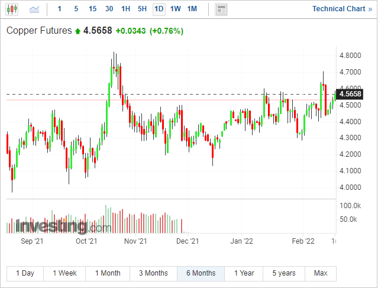Set the 15 minute interval
This screenshot has width=378, height=288.
click(92, 9)
